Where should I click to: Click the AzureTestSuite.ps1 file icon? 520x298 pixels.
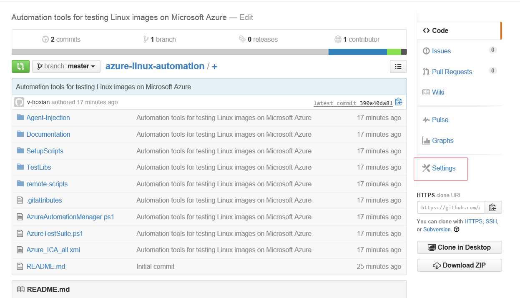[20, 233]
